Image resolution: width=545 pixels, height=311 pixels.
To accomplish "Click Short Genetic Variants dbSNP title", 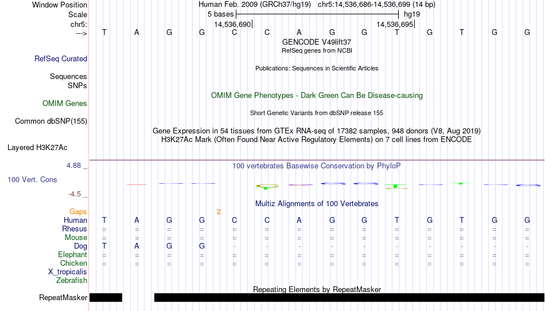I will pyautogui.click(x=317, y=113).
